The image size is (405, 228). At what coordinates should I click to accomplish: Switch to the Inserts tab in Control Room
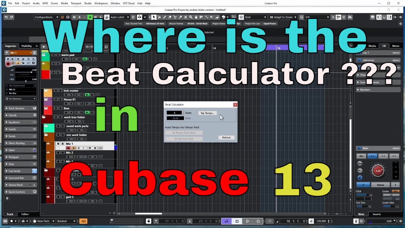[377, 214]
